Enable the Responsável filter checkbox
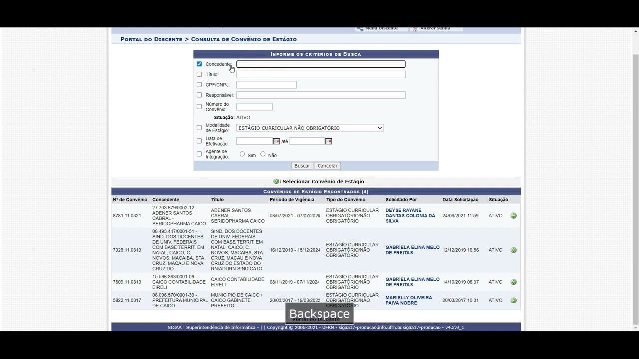Screen dimensions: 639x359 tap(199, 95)
